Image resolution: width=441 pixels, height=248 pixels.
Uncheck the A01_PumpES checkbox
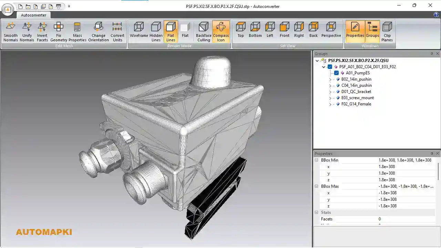[x=337, y=73]
